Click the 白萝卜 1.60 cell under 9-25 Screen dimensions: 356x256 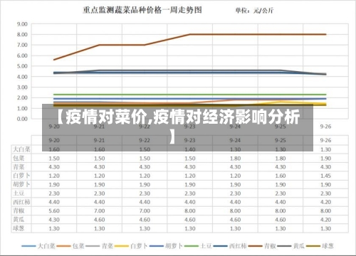[281, 176]
